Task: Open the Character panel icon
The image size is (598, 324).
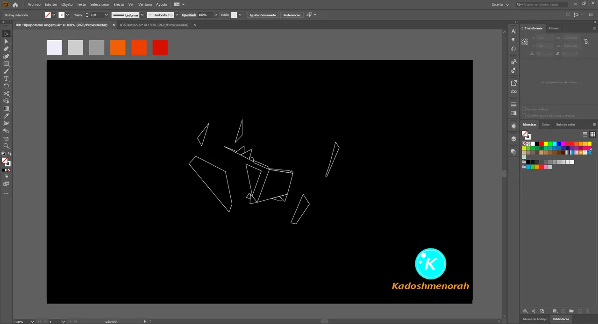Action: (513, 31)
